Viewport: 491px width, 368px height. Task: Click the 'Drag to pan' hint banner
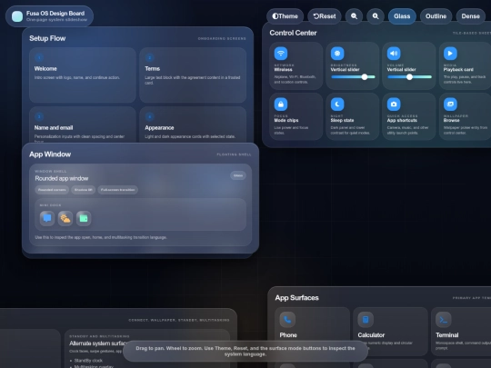point(245,351)
